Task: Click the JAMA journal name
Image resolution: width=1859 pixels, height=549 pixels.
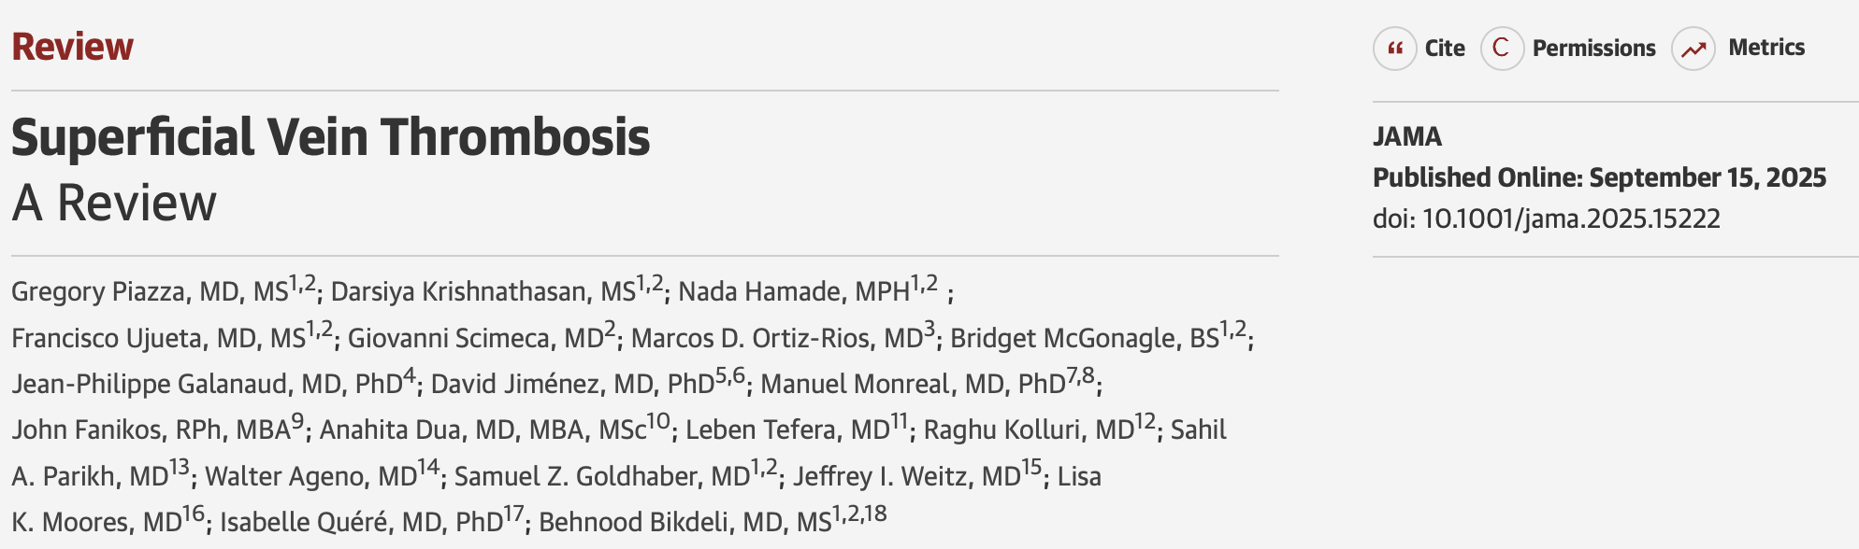Action: point(1407,137)
